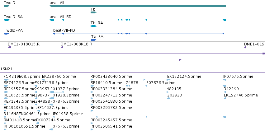Select the 16N21 clone label
265x131 pixels.
[x=7, y=69]
